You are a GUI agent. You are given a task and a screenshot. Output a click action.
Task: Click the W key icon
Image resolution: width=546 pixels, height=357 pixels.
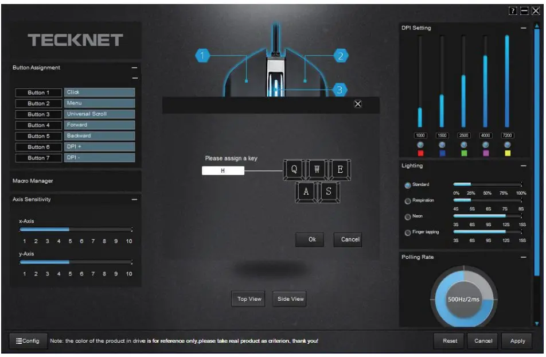tap(317, 170)
